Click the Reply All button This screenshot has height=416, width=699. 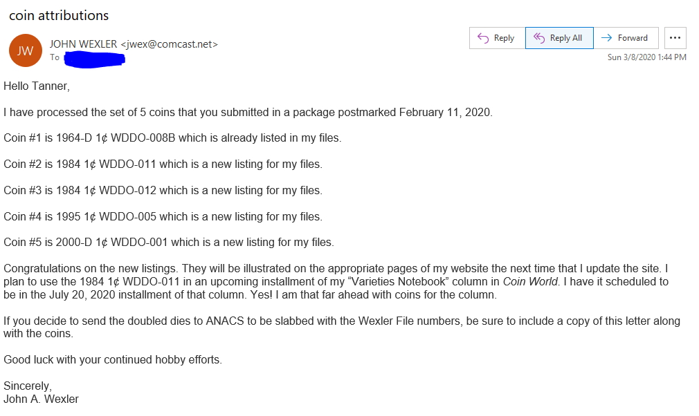[559, 38]
